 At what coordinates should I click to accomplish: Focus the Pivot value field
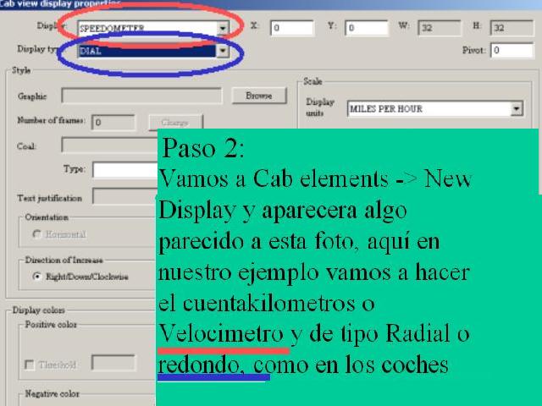(x=511, y=51)
